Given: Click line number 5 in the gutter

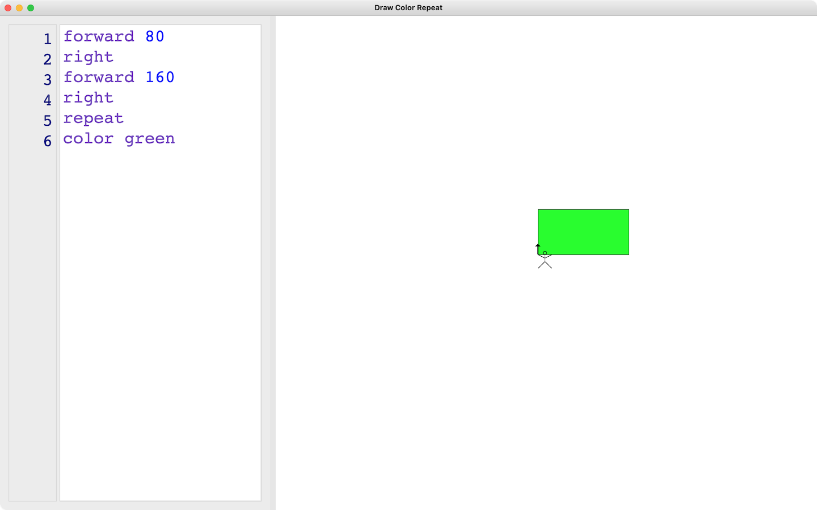Looking at the screenshot, I should [48, 121].
